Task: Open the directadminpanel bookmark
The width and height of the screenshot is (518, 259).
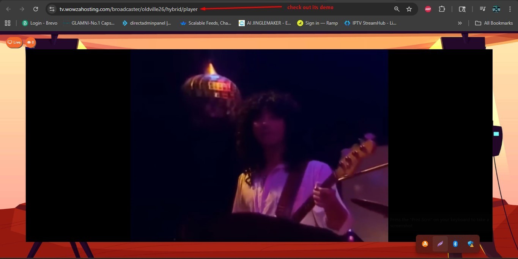Action: [146, 23]
